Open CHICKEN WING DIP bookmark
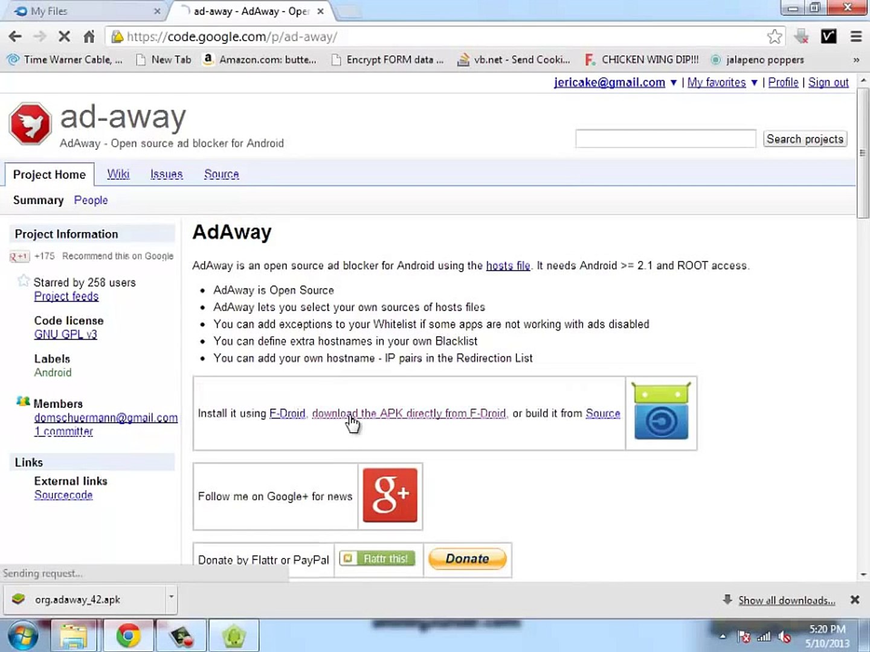This screenshot has width=870, height=652. coord(642,60)
